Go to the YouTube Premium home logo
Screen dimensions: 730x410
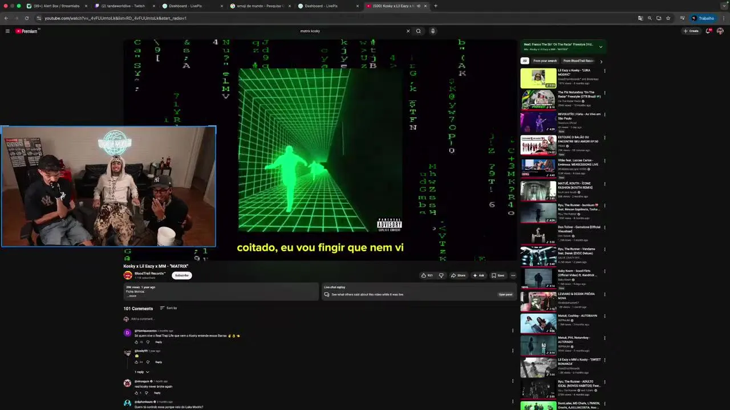point(26,31)
